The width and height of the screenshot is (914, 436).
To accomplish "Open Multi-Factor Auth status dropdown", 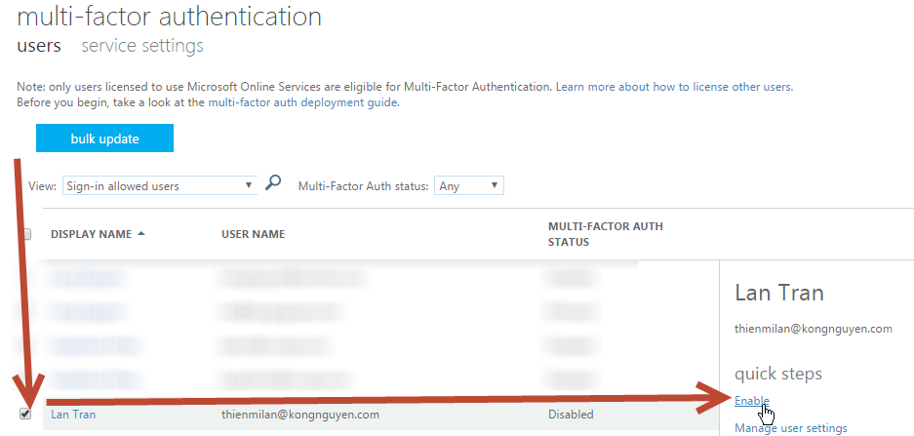I will tap(468, 186).
